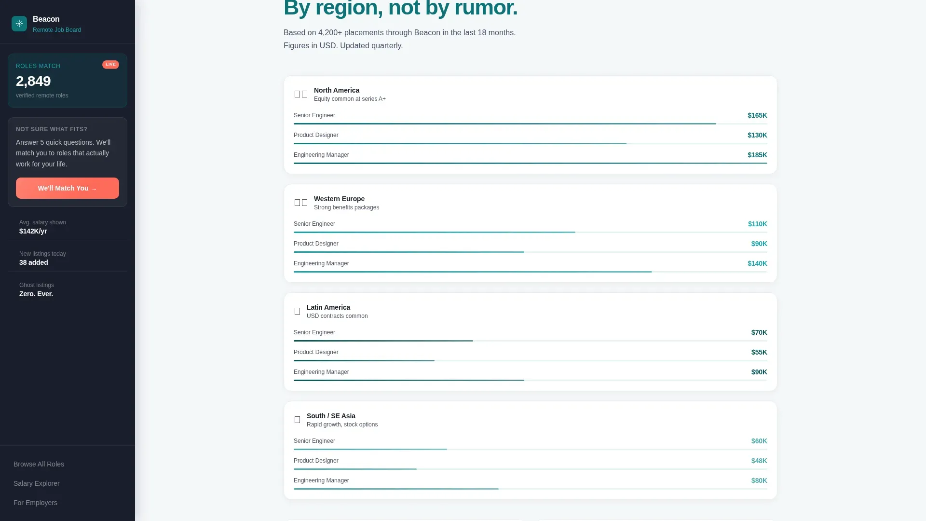The image size is (926, 521).
Task: Click the Western Europe flag icon
Action: pyautogui.click(x=301, y=203)
